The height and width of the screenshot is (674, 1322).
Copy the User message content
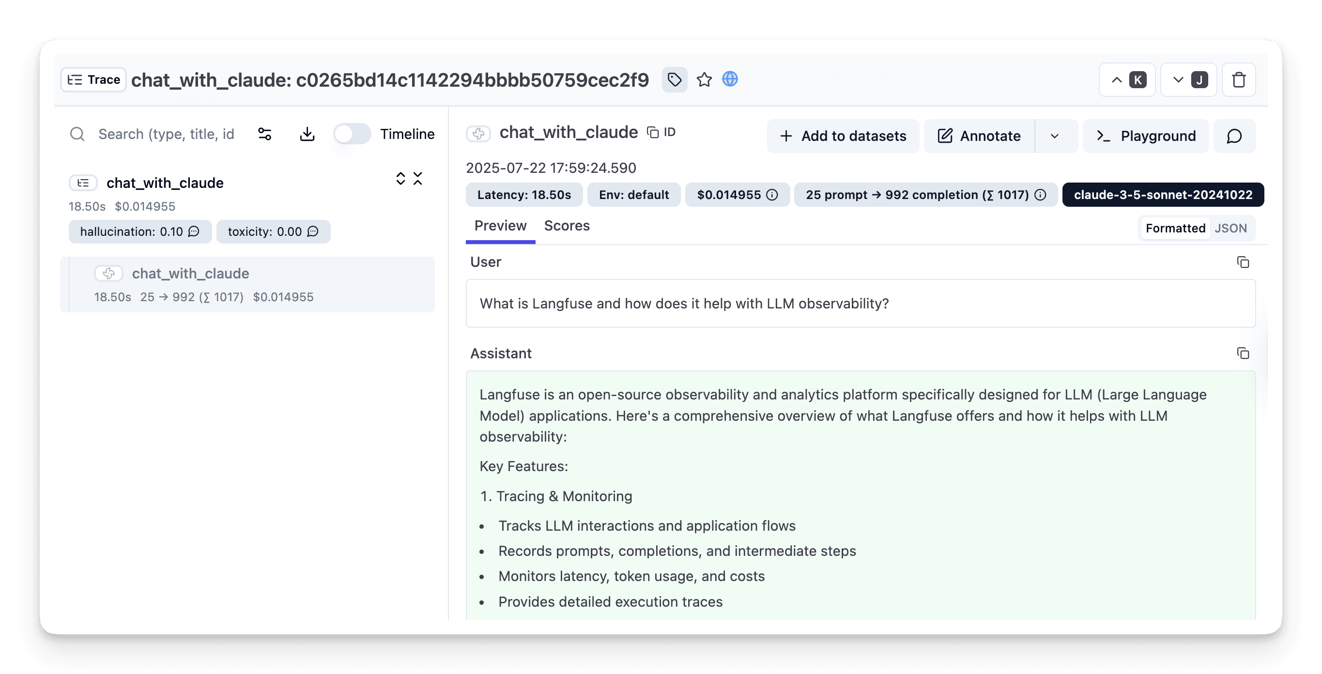(x=1243, y=262)
